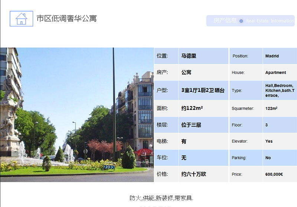The image size is (297, 207).
Task: Select the Parking No value
Action: pyautogui.click(x=268, y=158)
